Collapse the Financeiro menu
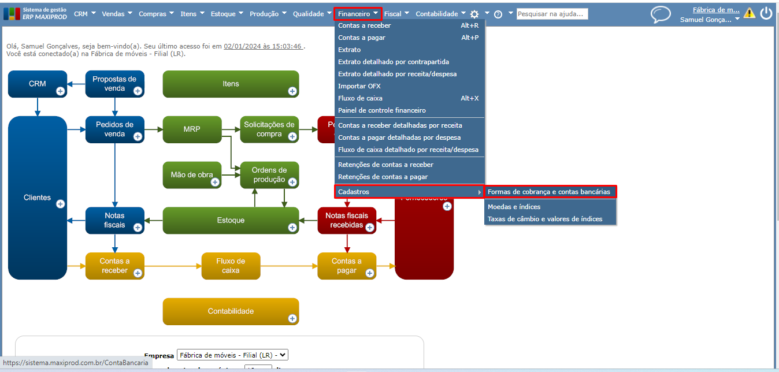The height and width of the screenshot is (372, 779). [x=358, y=13]
